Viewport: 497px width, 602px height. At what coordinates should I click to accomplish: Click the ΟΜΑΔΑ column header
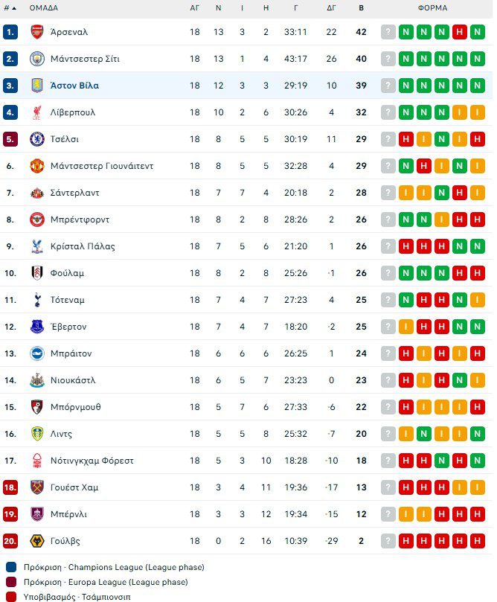click(43, 8)
